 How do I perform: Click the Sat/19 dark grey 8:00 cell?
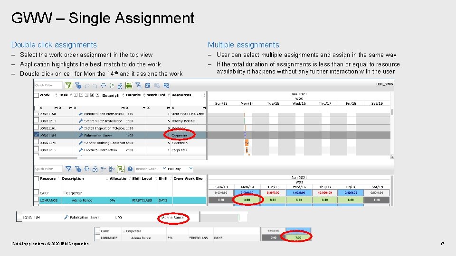377,200
